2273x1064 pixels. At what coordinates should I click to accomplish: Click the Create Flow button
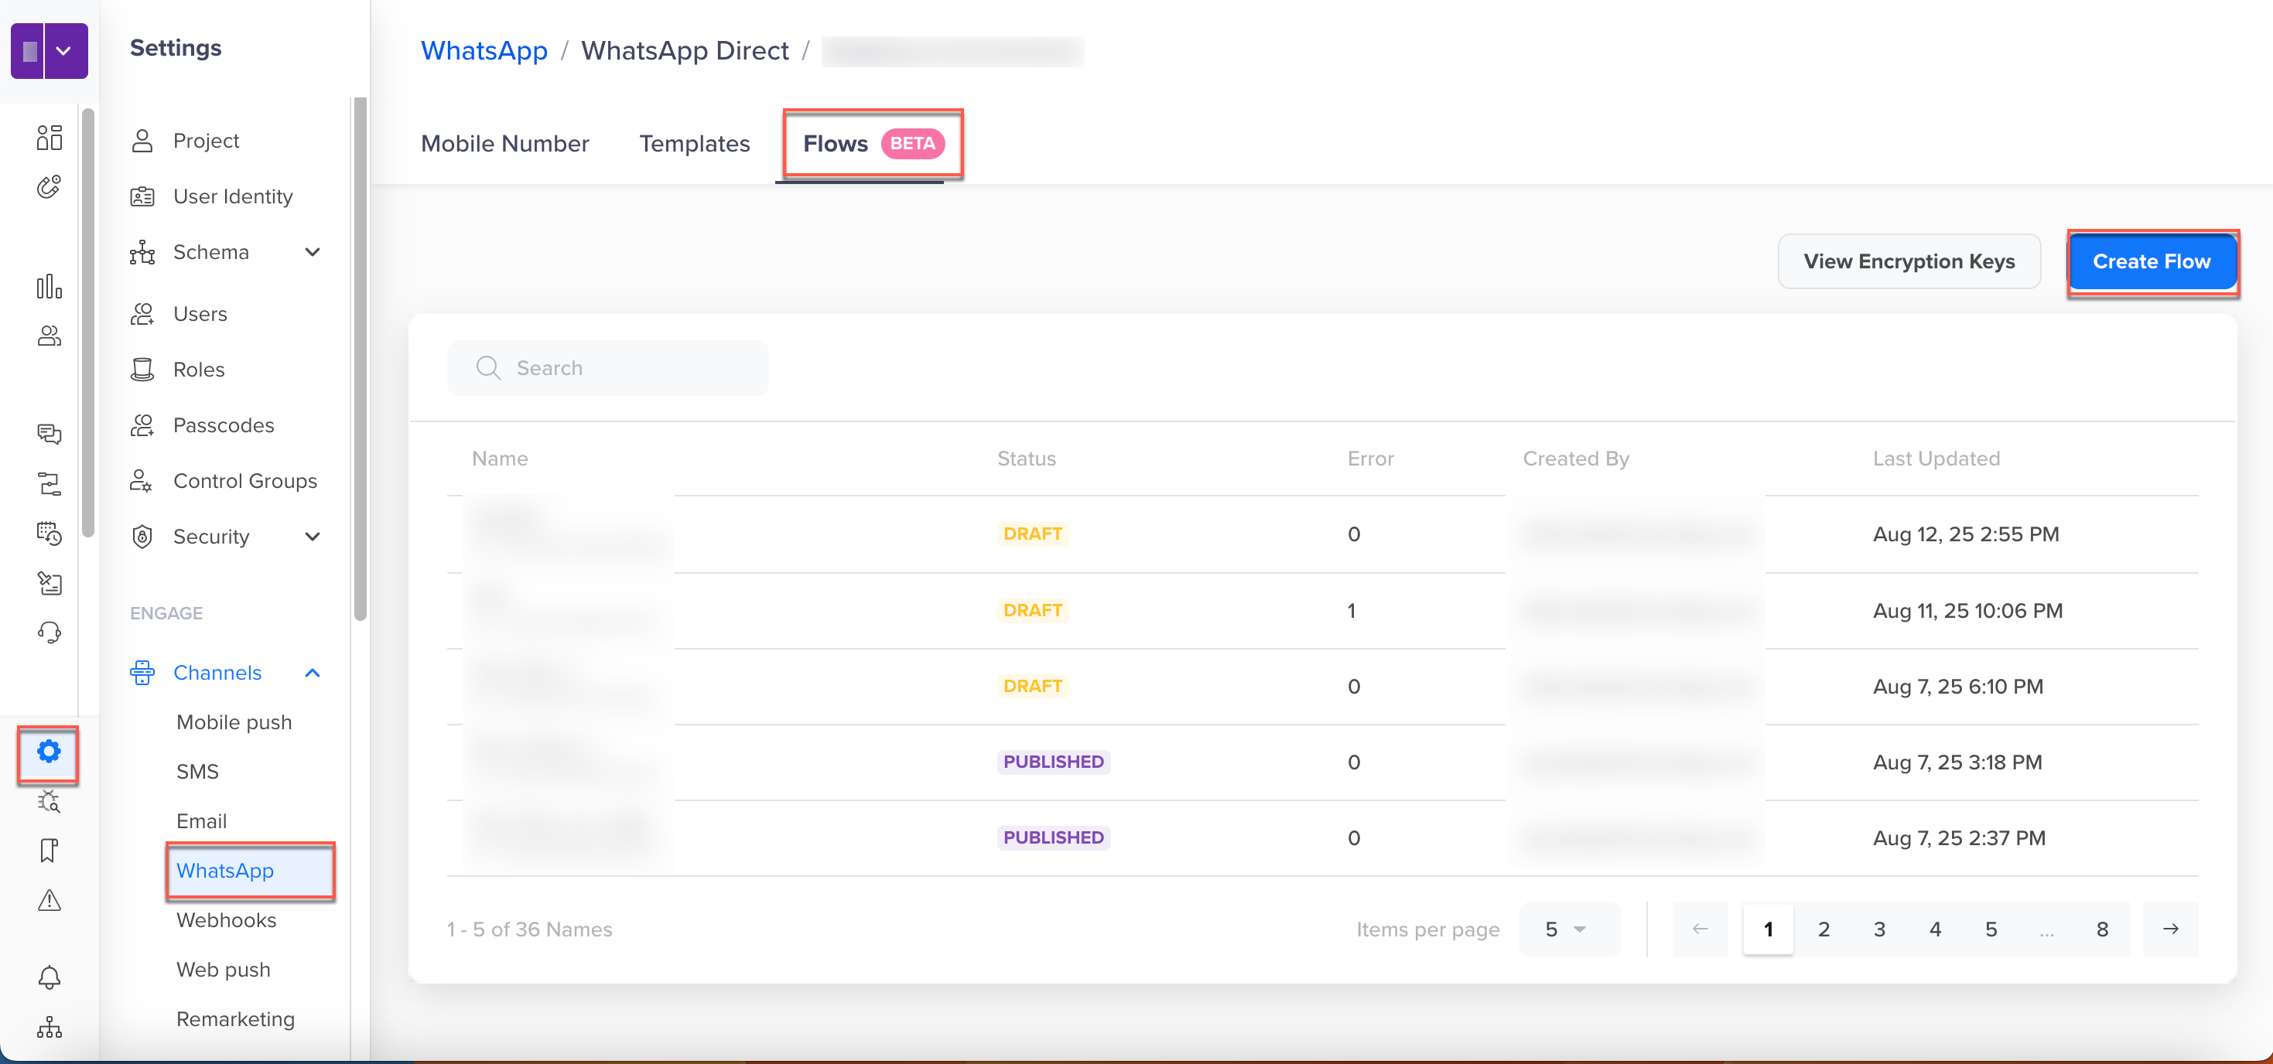[x=2150, y=262]
